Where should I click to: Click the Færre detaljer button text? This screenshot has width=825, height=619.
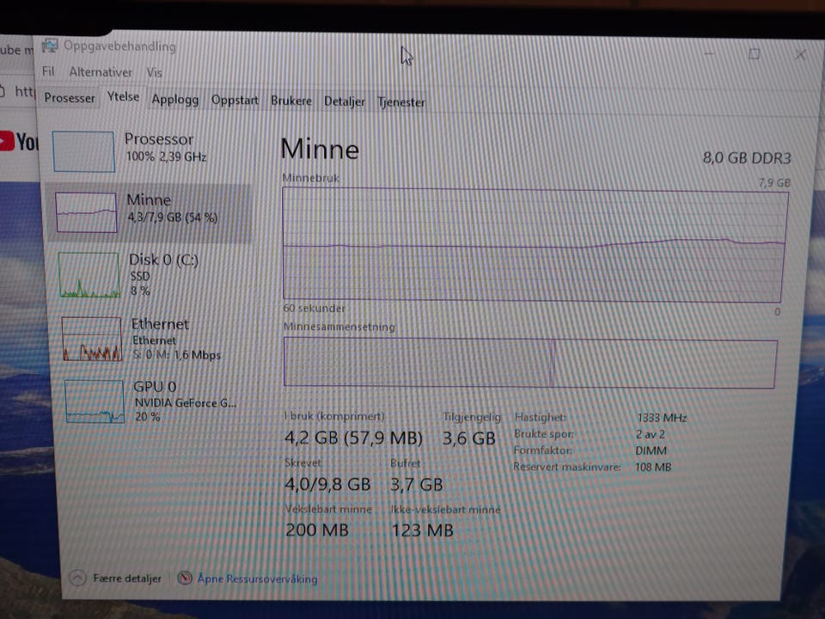[127, 579]
